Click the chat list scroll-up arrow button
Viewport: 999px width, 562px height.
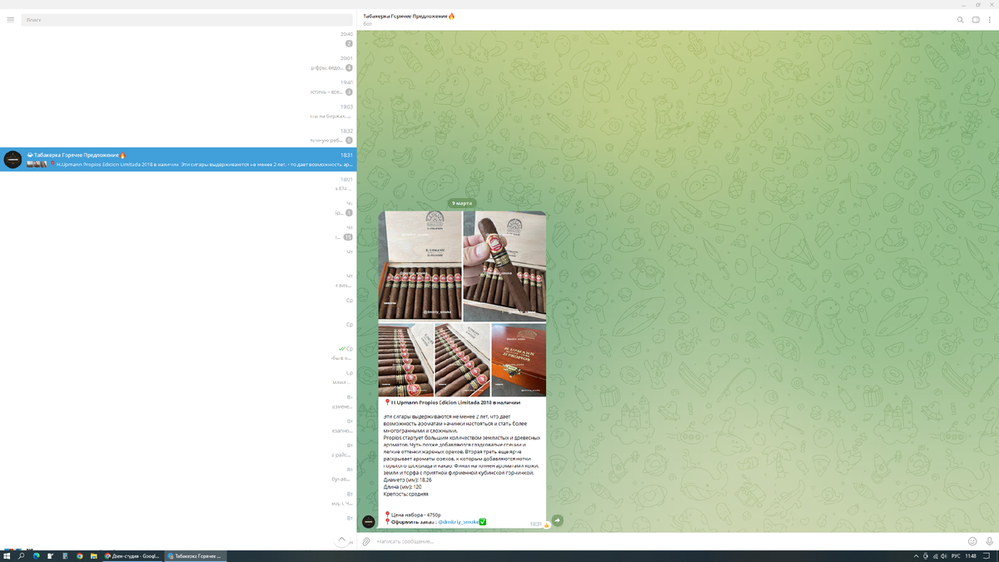pyautogui.click(x=341, y=540)
